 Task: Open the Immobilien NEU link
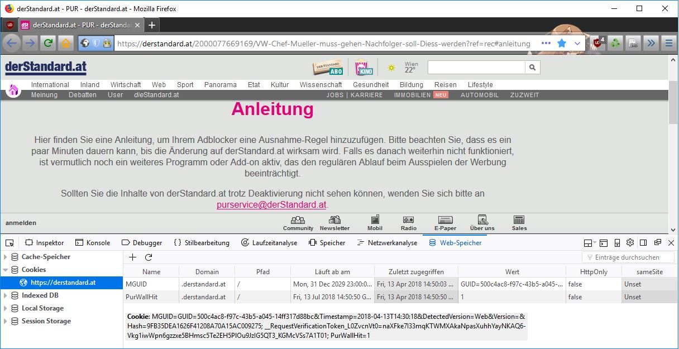(x=421, y=95)
